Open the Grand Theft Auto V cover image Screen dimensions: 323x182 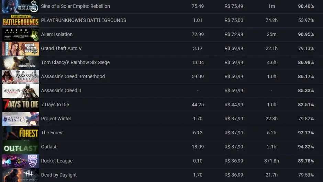click(x=21, y=49)
